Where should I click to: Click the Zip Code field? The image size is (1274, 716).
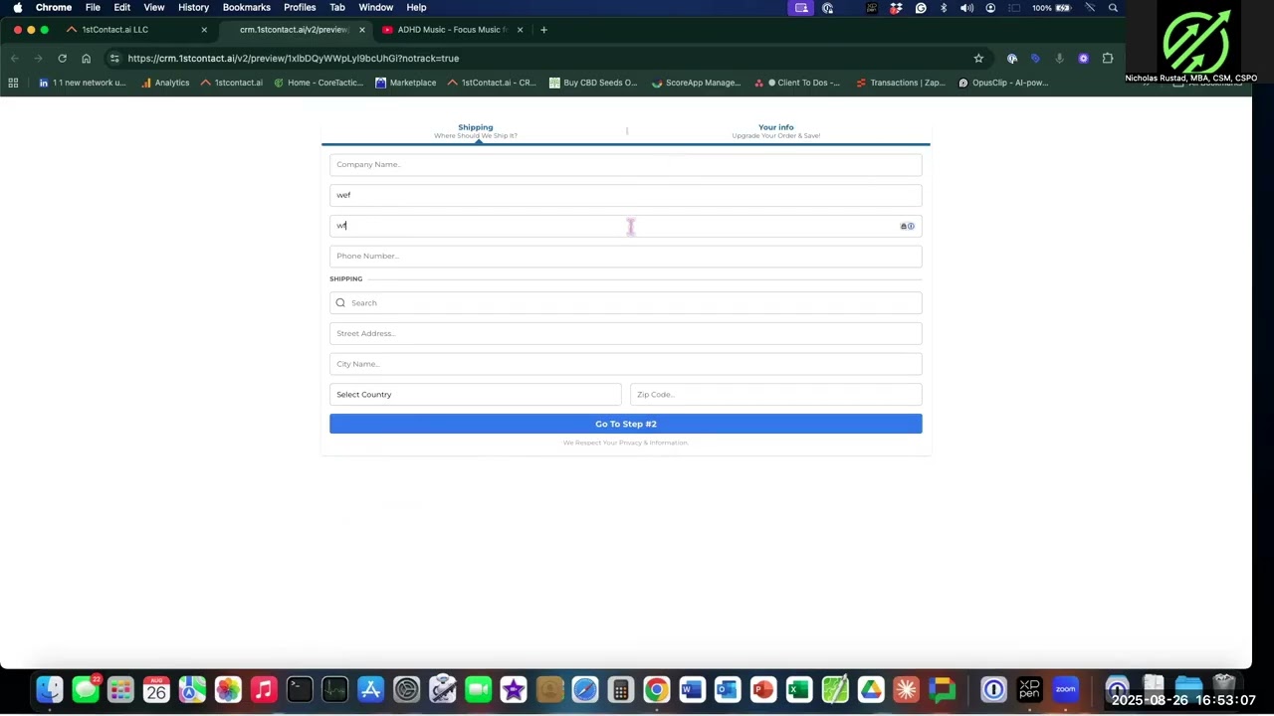(x=776, y=395)
